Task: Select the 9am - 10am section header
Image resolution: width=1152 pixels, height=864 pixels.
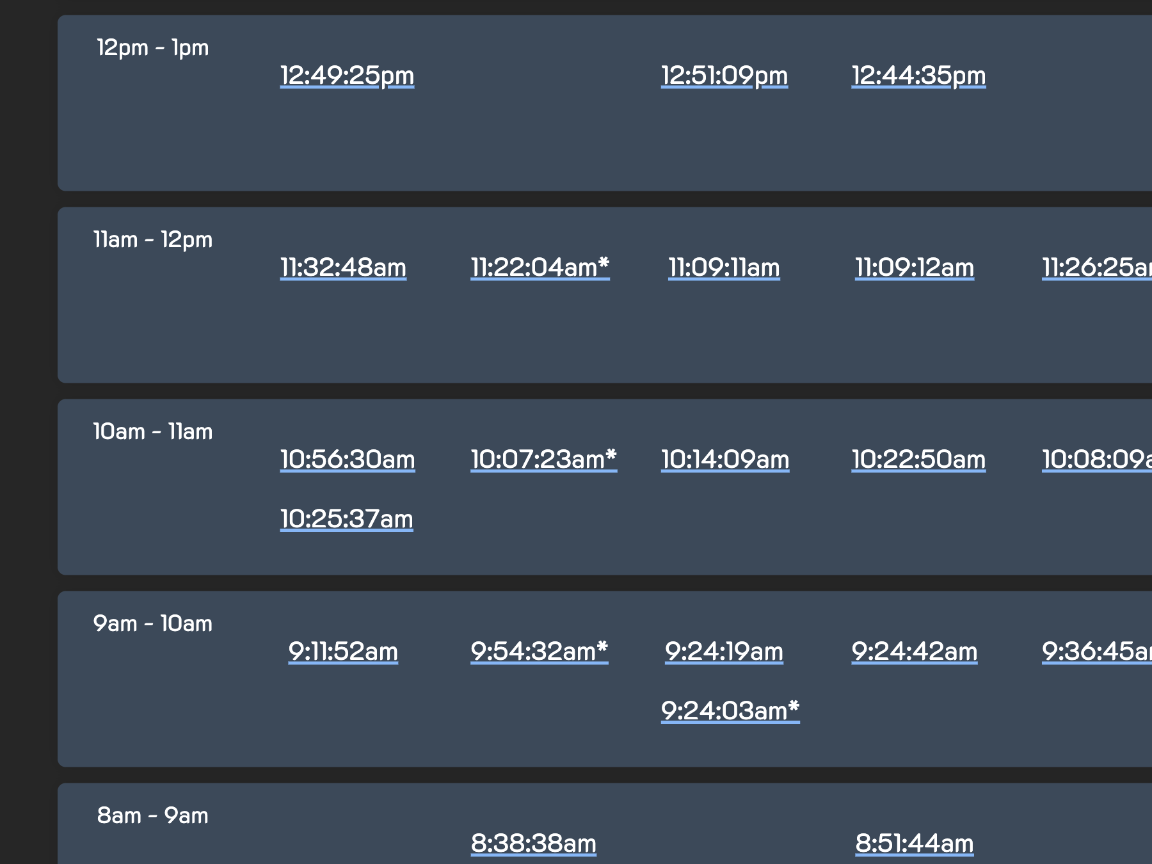Action: click(x=152, y=623)
